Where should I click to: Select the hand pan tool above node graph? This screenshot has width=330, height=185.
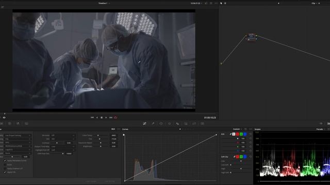click(x=225, y=3)
